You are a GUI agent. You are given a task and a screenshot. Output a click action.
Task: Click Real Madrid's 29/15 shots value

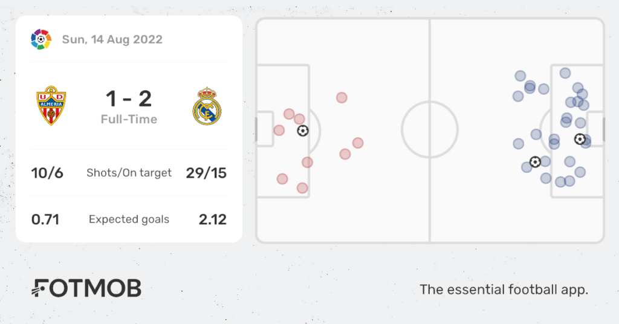point(206,173)
